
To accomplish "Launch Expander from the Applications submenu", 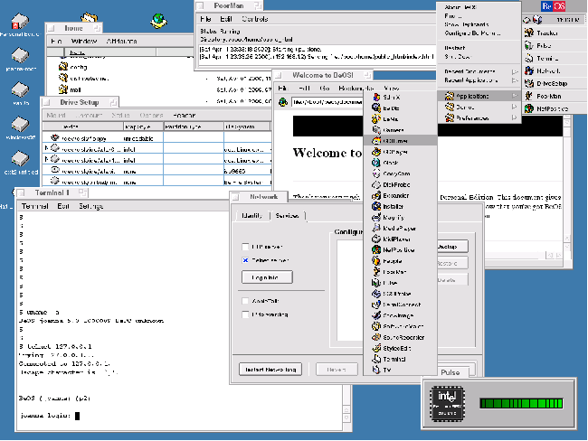I will pos(400,195).
